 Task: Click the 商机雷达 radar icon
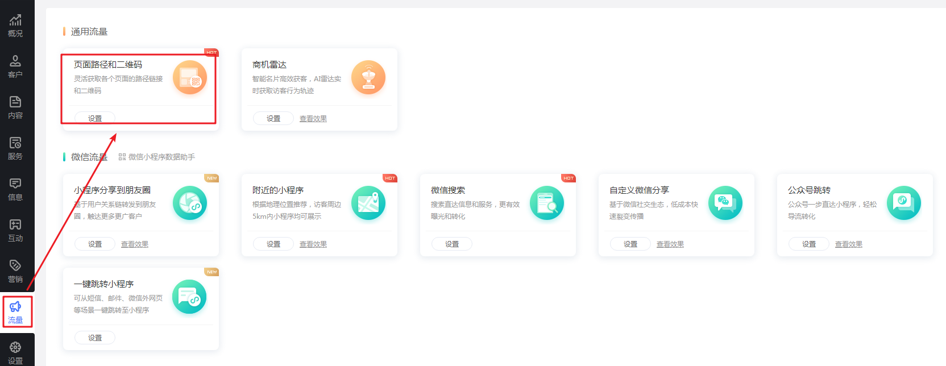(x=368, y=77)
